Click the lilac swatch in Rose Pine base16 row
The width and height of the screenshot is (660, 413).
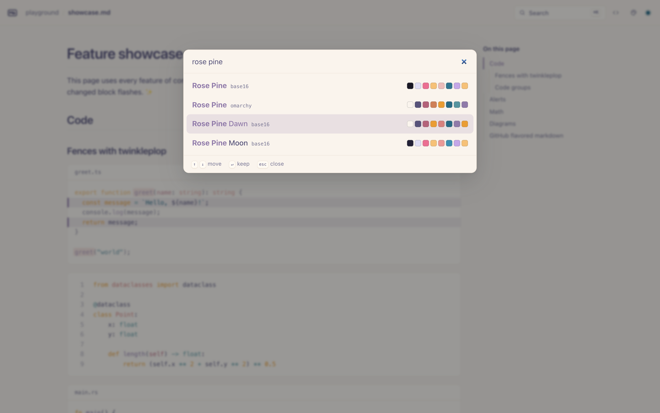click(457, 86)
